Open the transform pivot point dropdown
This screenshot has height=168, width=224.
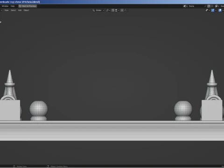[x=108, y=10]
